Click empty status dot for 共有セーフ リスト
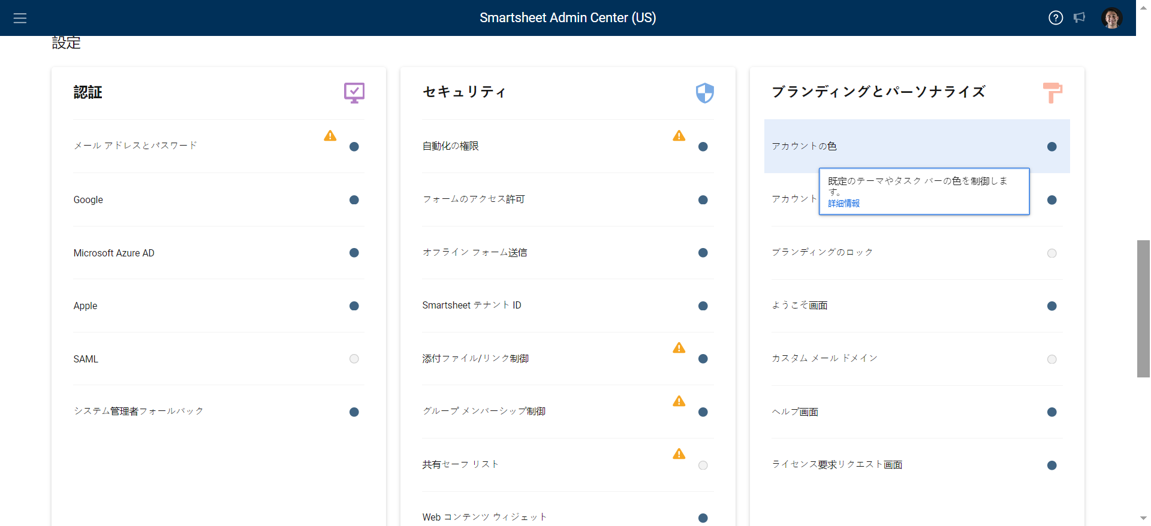Screen dimensions: 1151x526 [703, 465]
